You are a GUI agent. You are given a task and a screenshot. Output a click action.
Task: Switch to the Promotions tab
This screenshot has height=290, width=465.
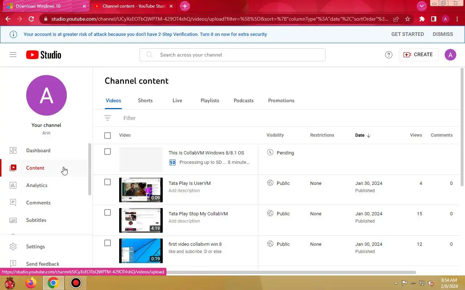281,100
